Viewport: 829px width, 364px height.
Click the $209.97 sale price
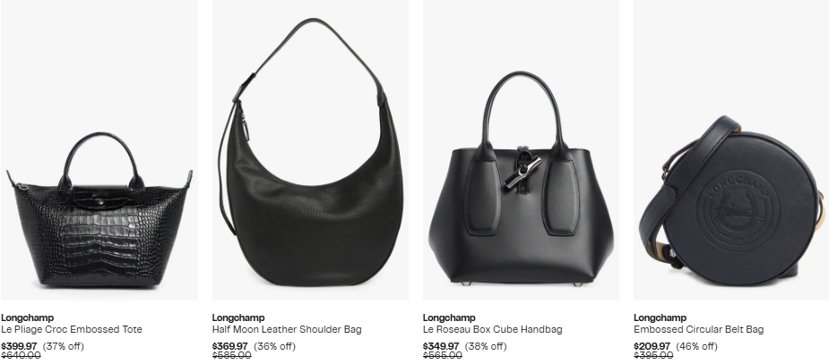(652, 346)
